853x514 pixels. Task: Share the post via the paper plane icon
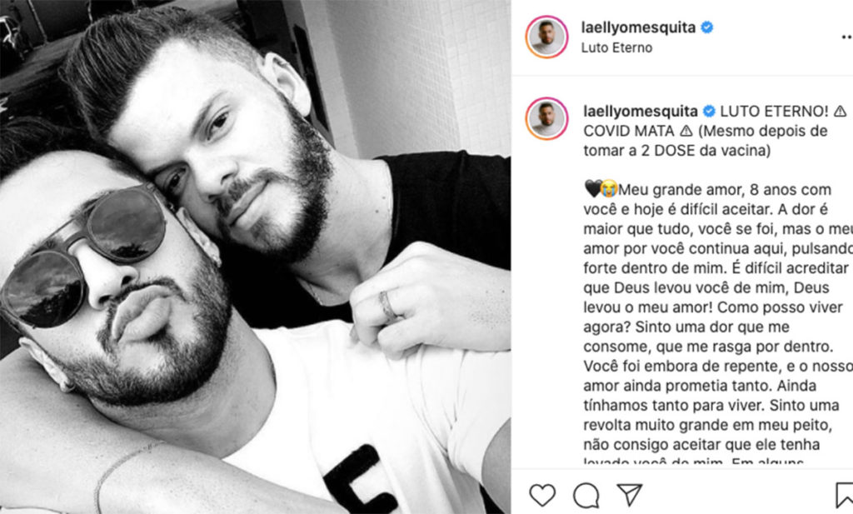(x=630, y=494)
